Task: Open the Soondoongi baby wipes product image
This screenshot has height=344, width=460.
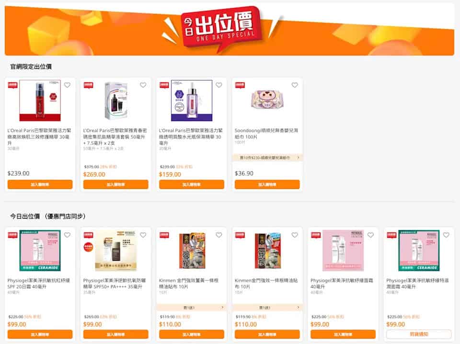Action: [x=267, y=100]
